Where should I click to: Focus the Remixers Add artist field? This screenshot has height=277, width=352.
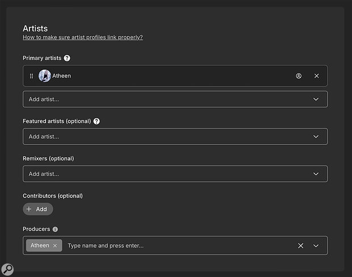pos(175,174)
